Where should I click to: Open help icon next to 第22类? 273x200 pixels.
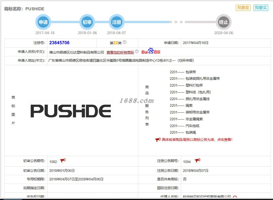click(x=124, y=42)
